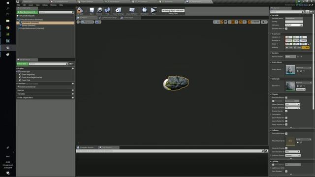This screenshot has height=177, width=315.
Task: Toggle Apply Impulse on Damage checkbox
Action: 286,124
